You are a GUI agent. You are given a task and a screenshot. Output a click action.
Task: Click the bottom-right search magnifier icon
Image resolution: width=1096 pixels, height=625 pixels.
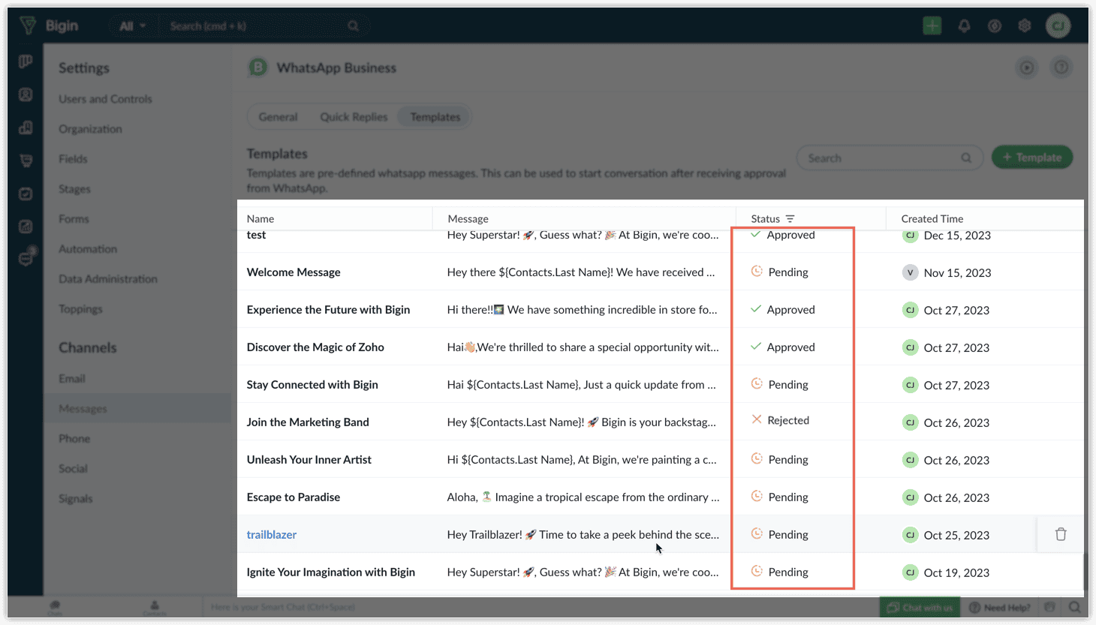click(1075, 607)
